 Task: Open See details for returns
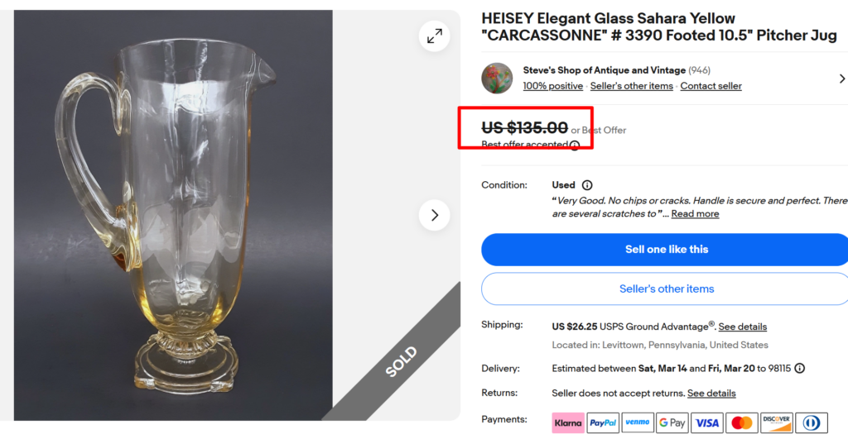click(711, 394)
